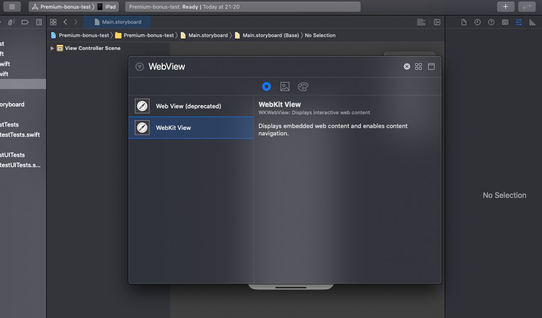The height and width of the screenshot is (318, 542).
Task: Show the File inspector
Action: (x=464, y=22)
